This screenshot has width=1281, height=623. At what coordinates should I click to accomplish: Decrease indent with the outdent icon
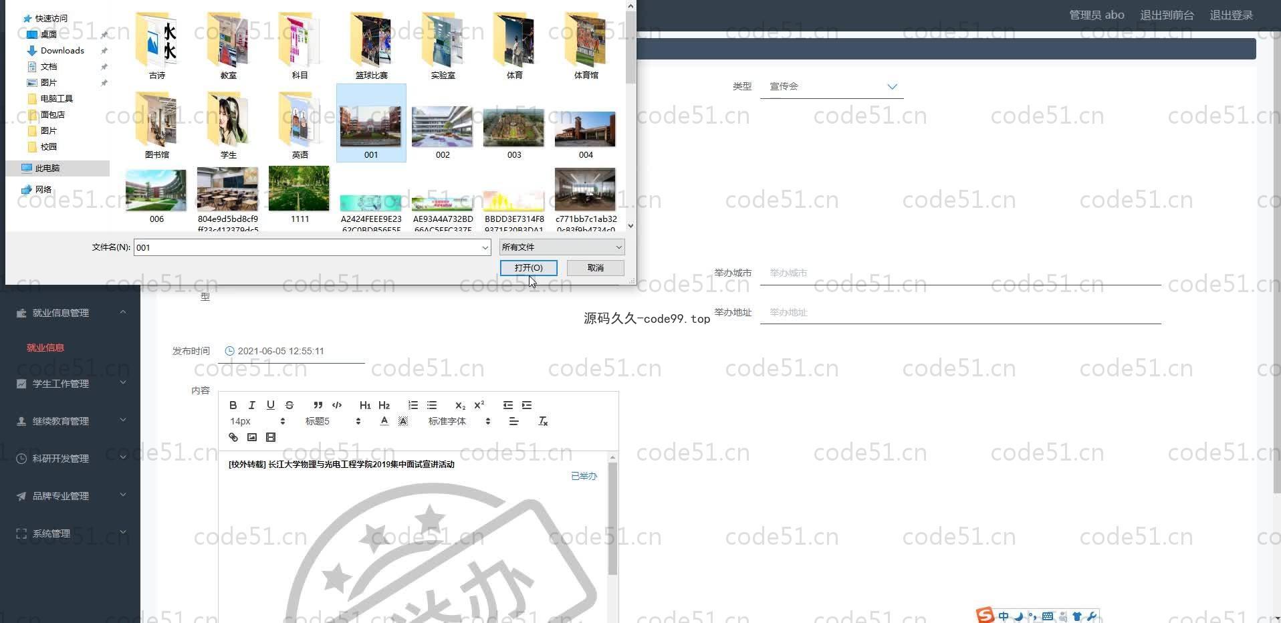tap(508, 405)
